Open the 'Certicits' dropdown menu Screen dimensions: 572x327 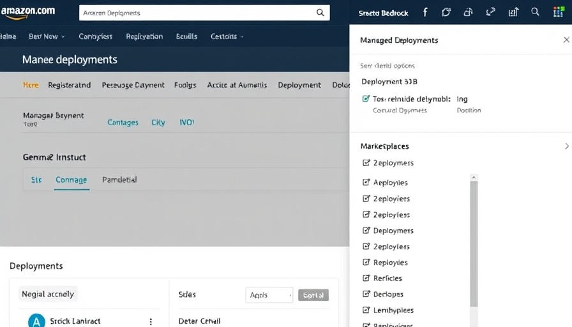[x=227, y=36]
